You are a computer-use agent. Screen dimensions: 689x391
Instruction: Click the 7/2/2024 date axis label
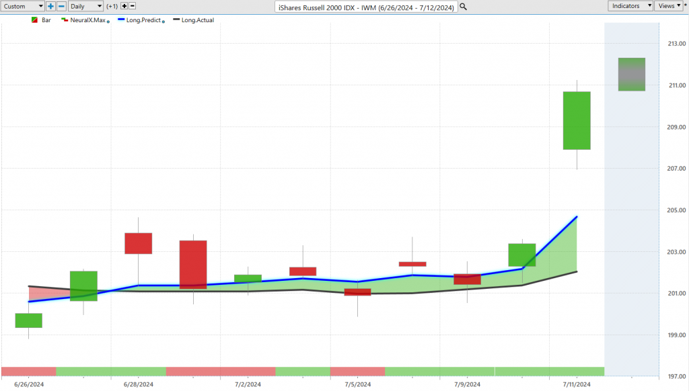click(248, 384)
